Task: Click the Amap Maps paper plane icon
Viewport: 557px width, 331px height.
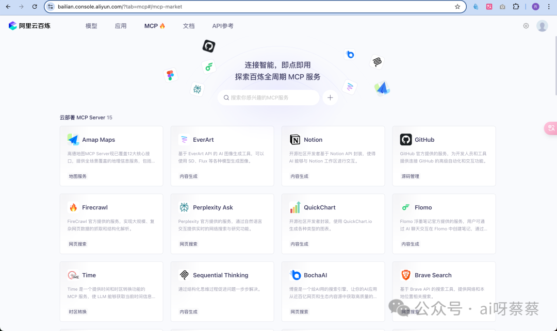Action: point(73,140)
